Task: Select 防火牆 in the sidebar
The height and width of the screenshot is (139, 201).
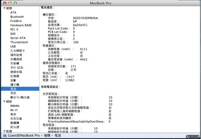Action: pos(15,127)
